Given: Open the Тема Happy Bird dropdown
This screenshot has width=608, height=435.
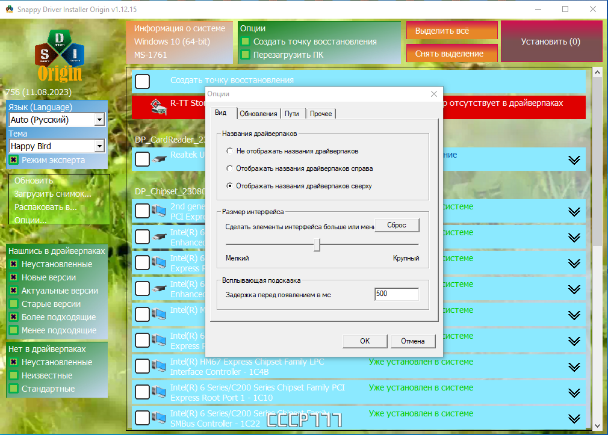Looking at the screenshot, I should tap(100, 146).
